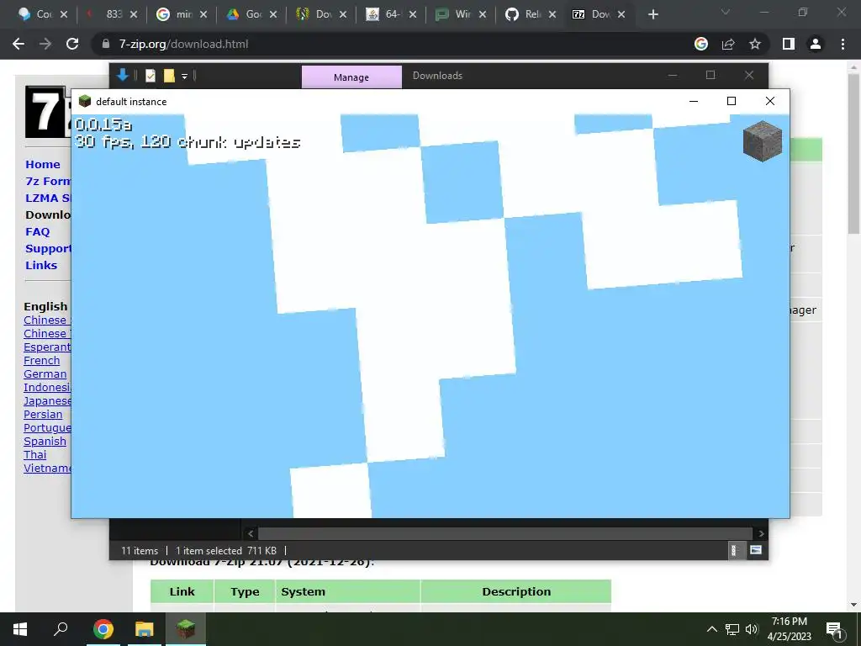
Task: Choose Persian language link
Action: point(43,414)
